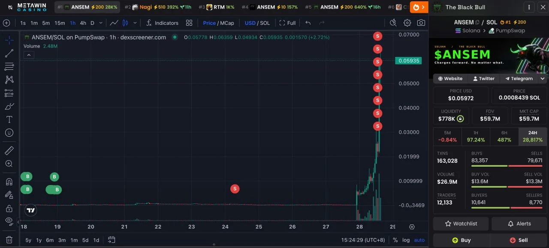Image resolution: width=549 pixels, height=248 pixels.
Task: Set timeframe to 4h
Action: click(83, 23)
